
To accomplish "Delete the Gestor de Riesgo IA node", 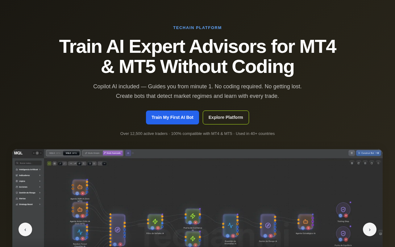I will pos(271,236).
